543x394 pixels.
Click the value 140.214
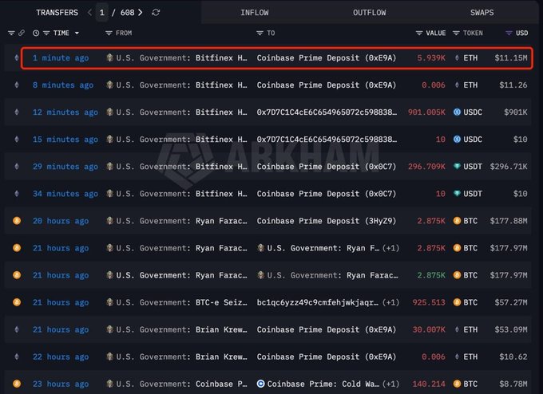tap(429, 384)
